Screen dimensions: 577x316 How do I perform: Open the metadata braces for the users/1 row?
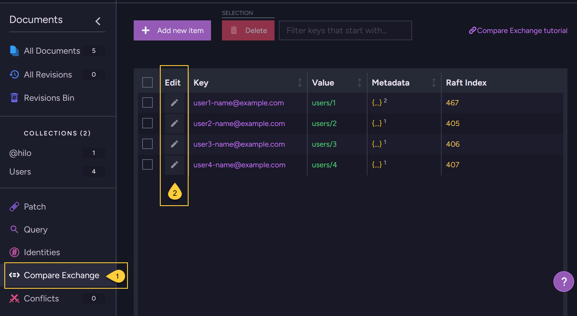[x=377, y=103]
